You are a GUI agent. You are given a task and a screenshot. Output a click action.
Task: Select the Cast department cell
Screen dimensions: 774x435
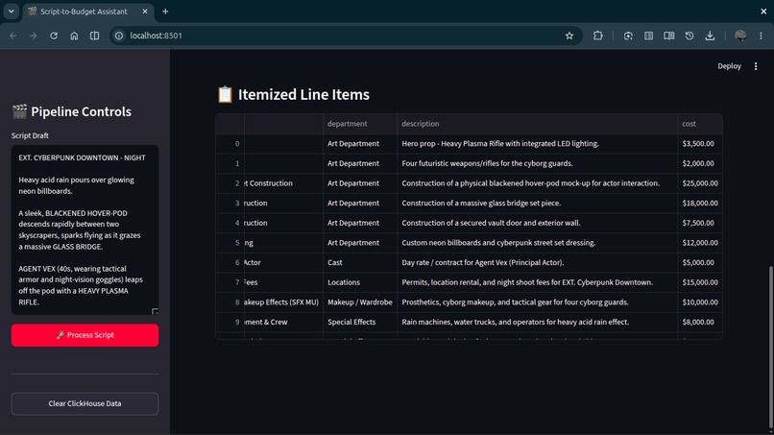coord(360,262)
